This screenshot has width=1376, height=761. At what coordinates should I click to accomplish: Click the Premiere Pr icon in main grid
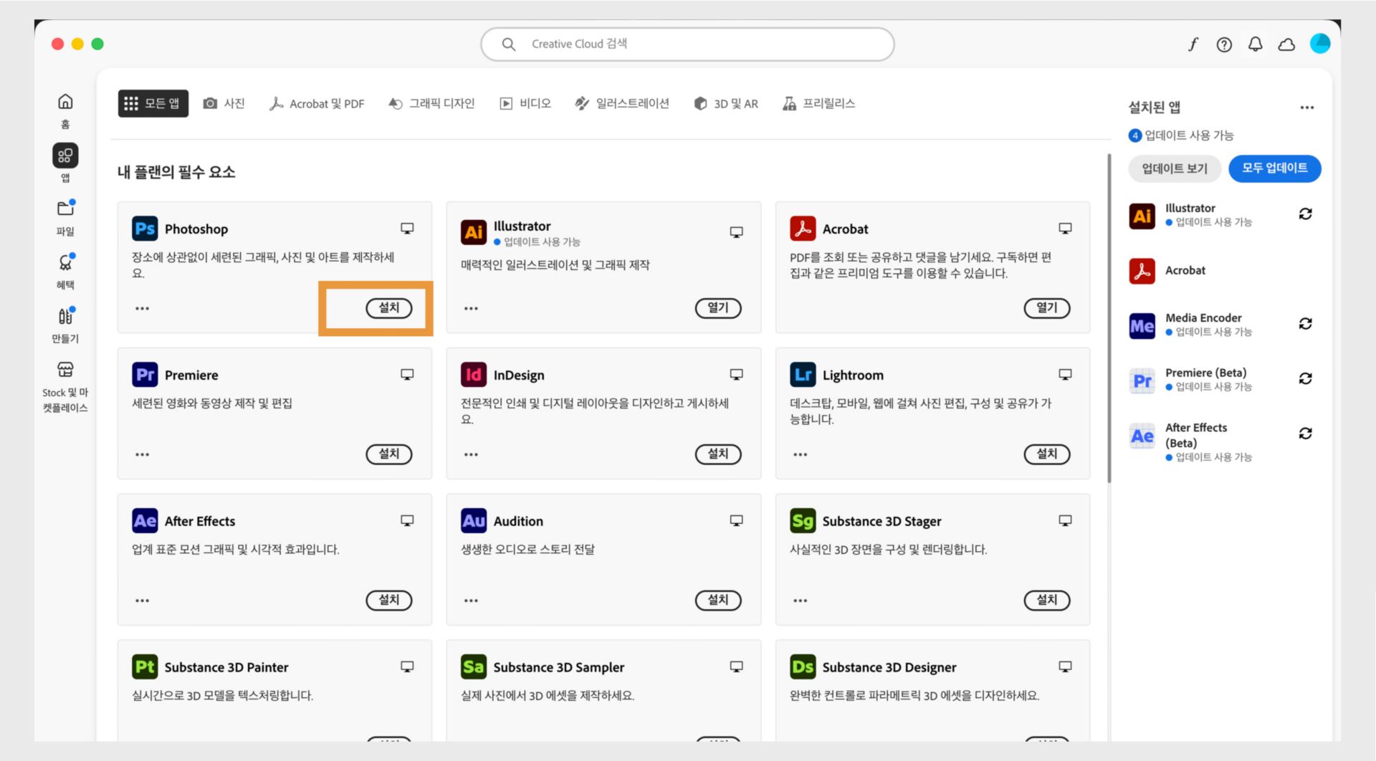pyautogui.click(x=145, y=375)
